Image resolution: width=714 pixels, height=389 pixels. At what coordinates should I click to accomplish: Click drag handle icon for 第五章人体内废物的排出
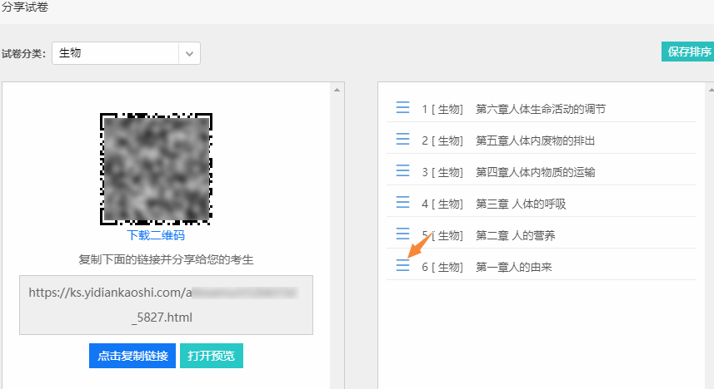(x=402, y=139)
